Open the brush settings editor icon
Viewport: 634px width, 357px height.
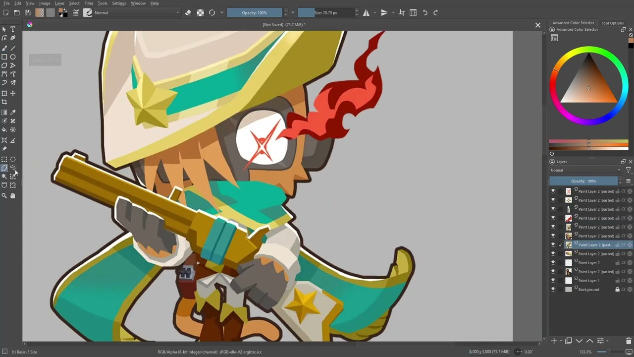[x=76, y=13]
